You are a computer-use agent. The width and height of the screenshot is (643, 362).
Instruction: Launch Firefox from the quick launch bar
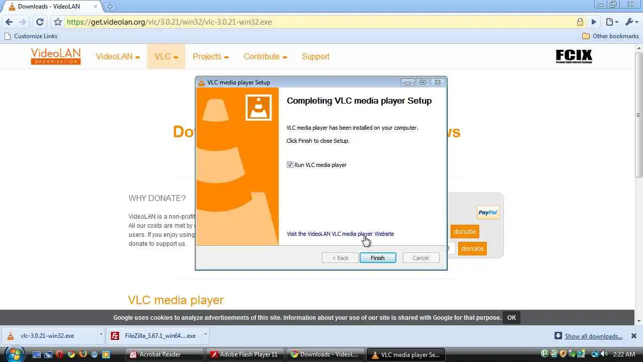point(83,354)
